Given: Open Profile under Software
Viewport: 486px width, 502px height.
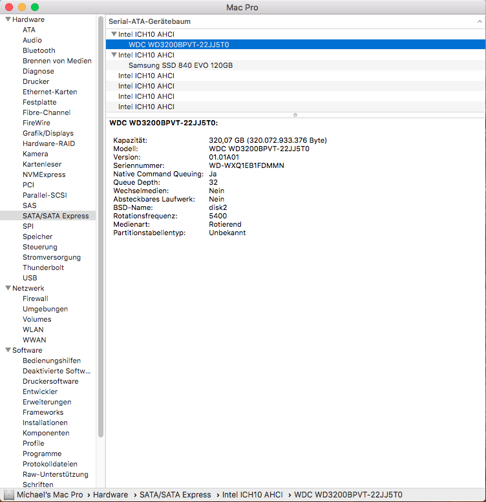Looking at the screenshot, I should point(34,443).
